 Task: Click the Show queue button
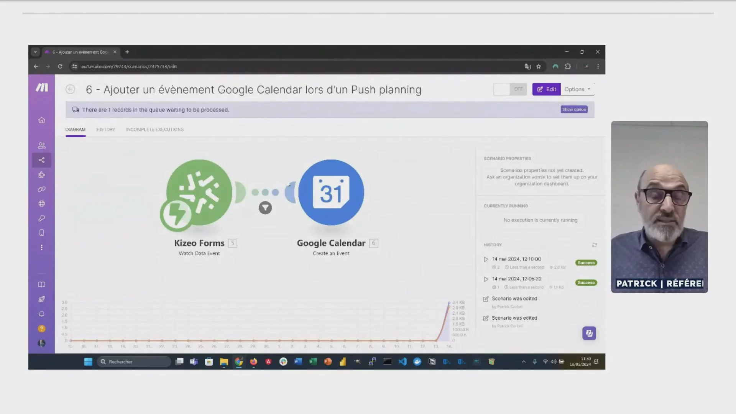click(574, 110)
